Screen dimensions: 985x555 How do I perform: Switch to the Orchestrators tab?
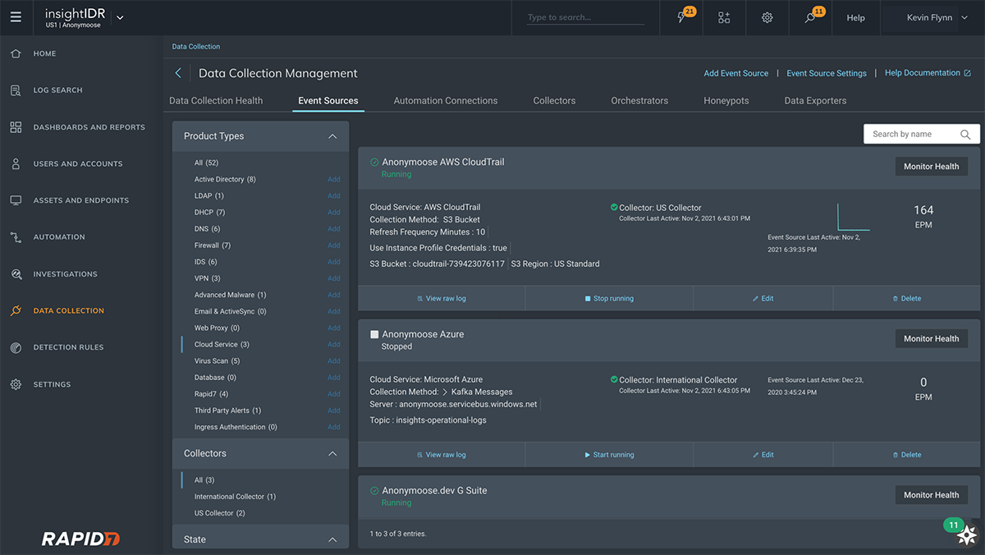pos(639,101)
